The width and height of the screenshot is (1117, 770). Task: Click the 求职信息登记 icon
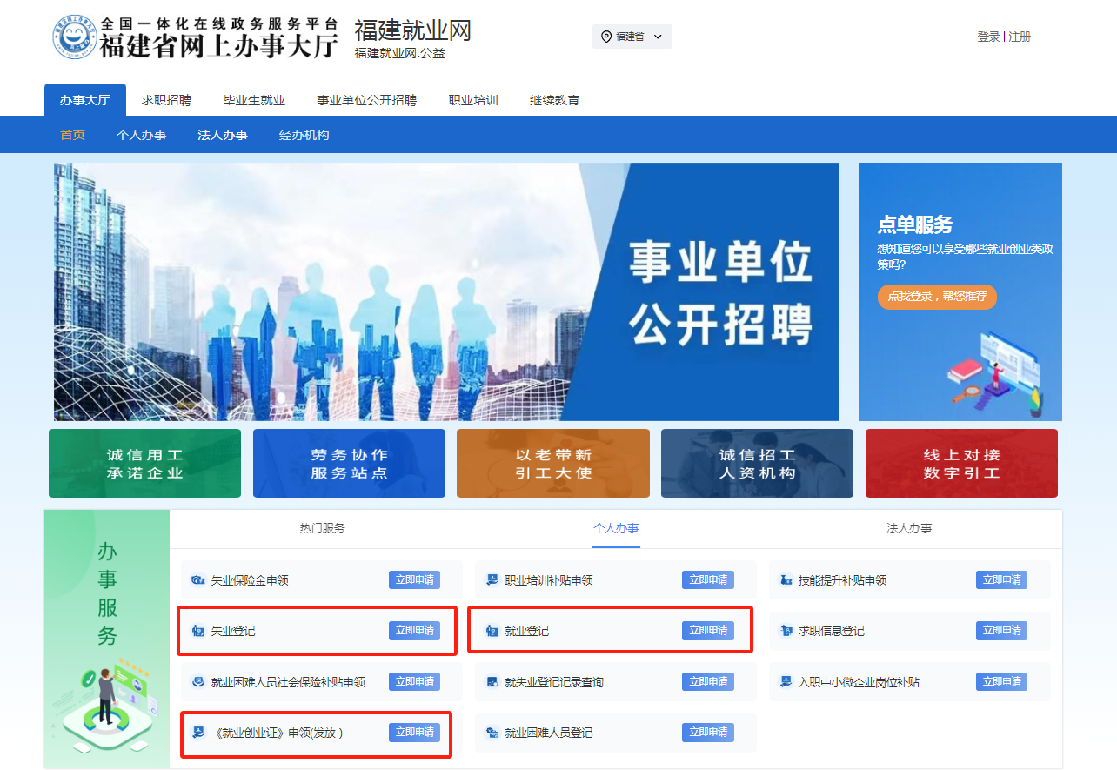(x=786, y=631)
